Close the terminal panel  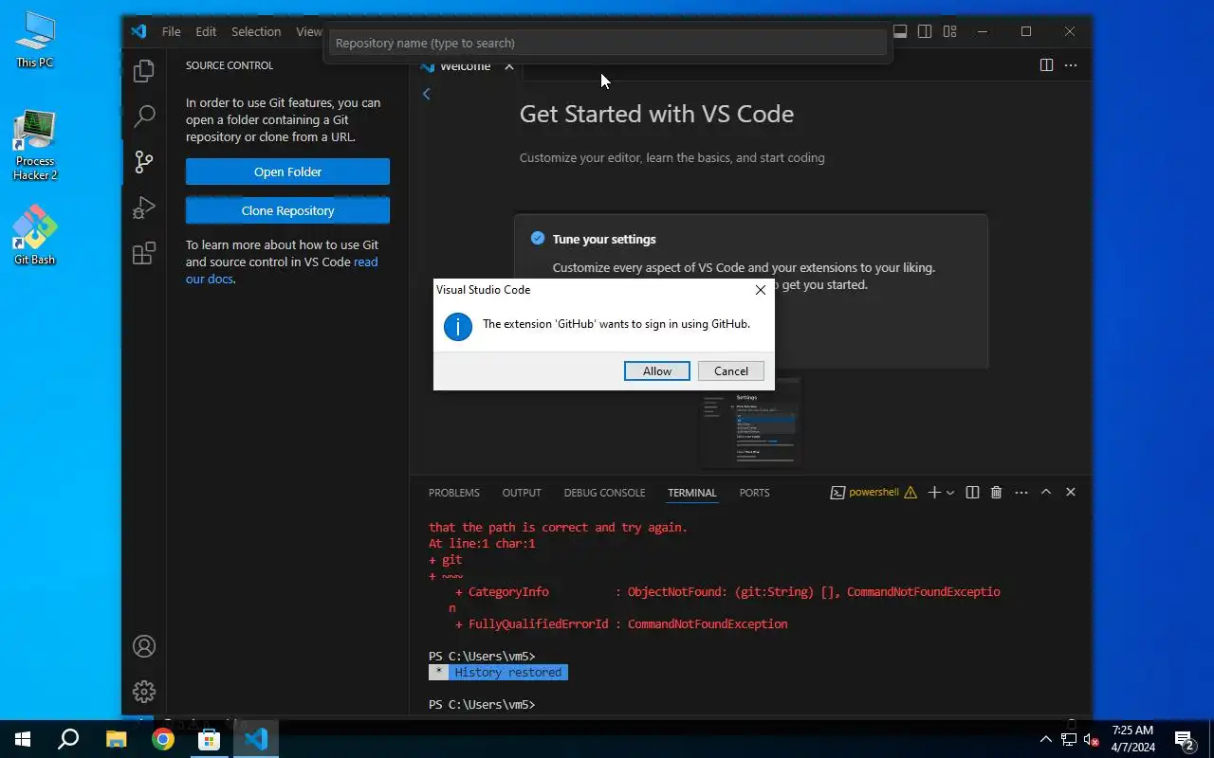point(1071,493)
